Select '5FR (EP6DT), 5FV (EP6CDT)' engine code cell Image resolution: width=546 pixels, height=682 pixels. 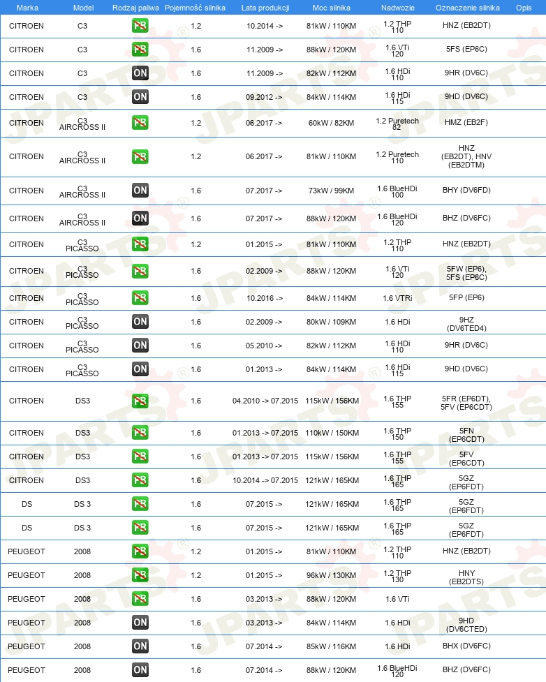466,403
